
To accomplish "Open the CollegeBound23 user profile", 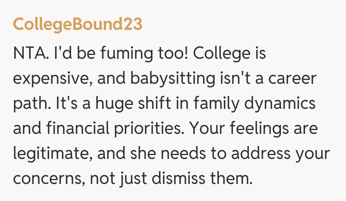I will tap(78, 25).
